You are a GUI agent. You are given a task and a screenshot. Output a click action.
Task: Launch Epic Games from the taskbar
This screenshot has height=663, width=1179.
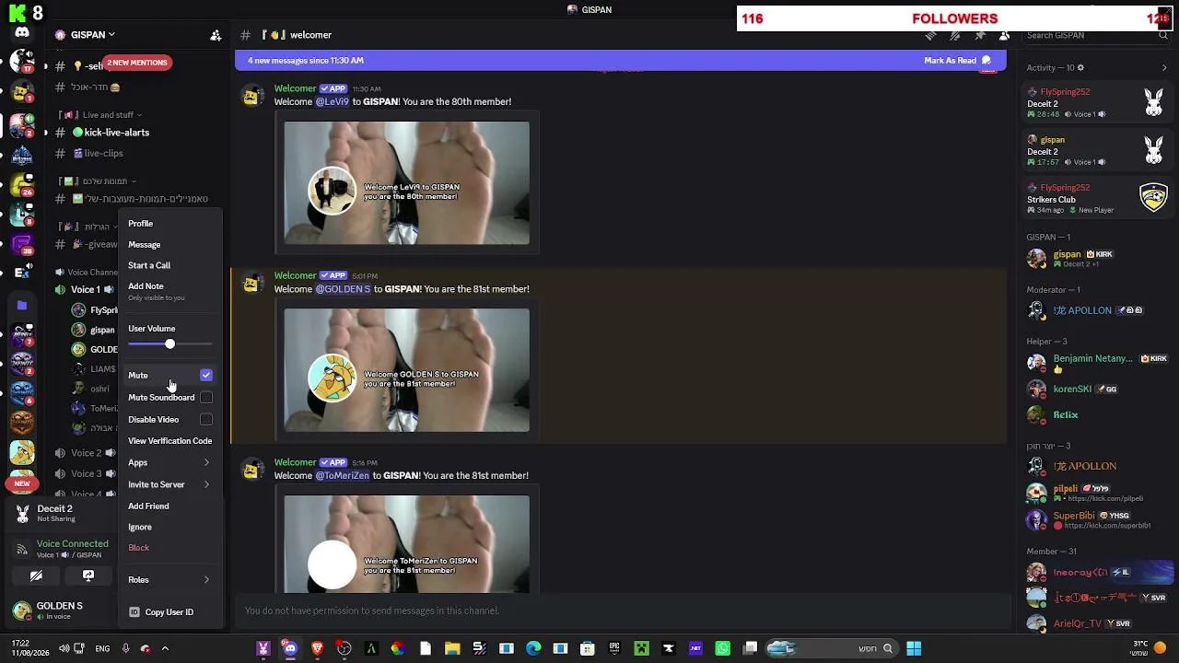click(614, 648)
